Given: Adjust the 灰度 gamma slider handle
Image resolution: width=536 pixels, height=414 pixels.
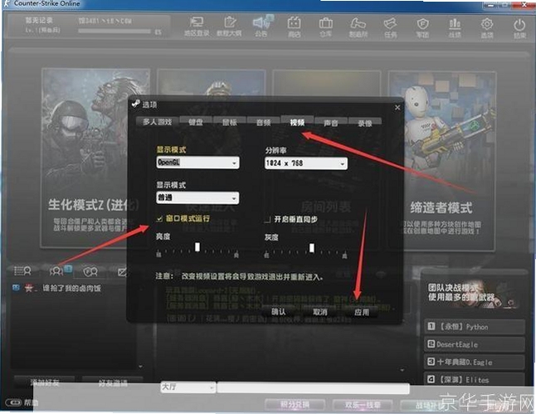Looking at the screenshot, I should 311,248.
